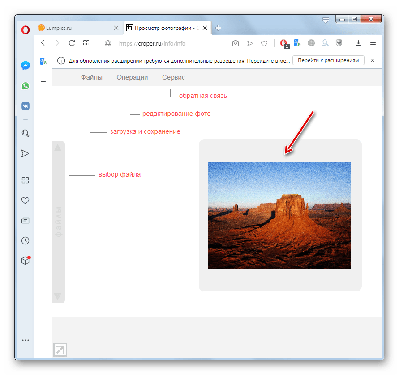Open the magnifier search extension icon

pos(325,43)
